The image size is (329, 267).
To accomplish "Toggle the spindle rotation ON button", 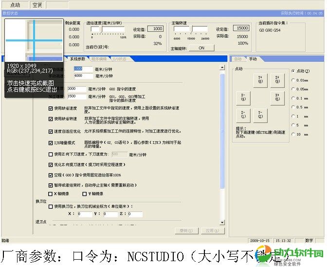I will point(201,48).
